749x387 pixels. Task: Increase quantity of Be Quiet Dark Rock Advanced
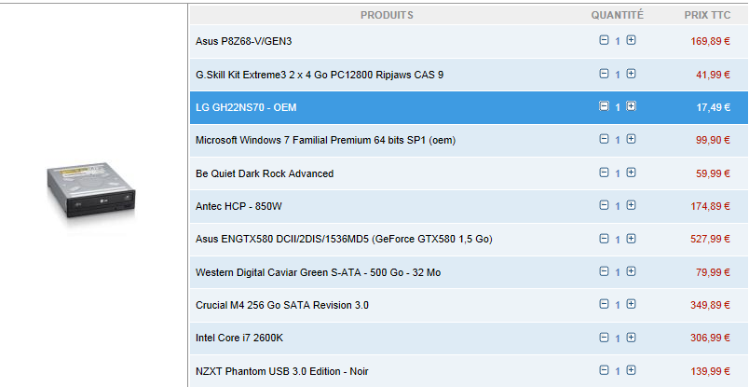click(x=631, y=173)
